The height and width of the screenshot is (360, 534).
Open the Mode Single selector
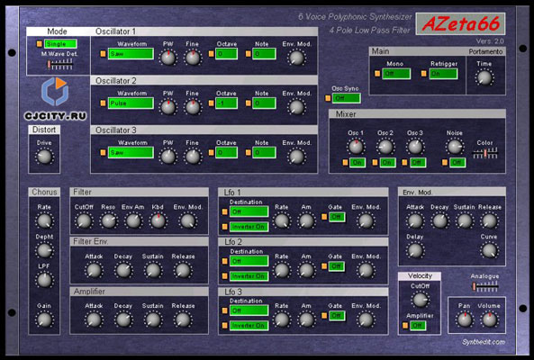tap(60, 44)
